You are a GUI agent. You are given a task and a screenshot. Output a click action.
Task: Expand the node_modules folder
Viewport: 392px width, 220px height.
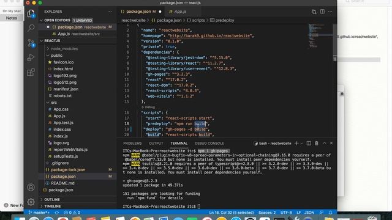[x=64, y=49]
